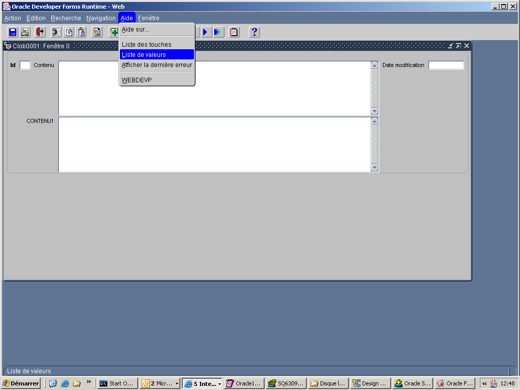This screenshot has height=390, width=520.
Task: Switch to 'SQ6309...' taskbar window
Action: point(286,383)
